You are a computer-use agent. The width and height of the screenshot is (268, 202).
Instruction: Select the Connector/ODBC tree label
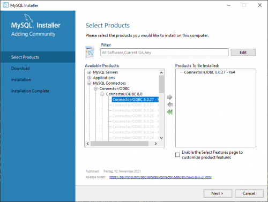point(114,88)
